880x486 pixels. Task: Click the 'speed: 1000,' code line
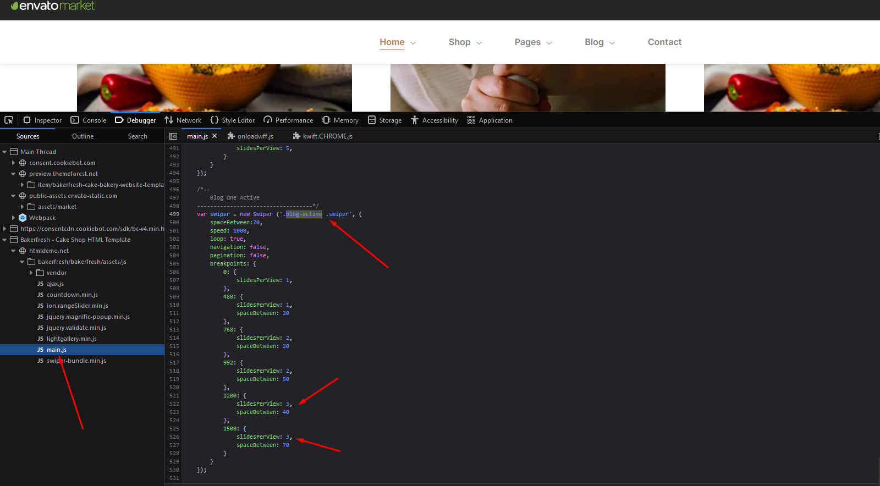point(229,231)
